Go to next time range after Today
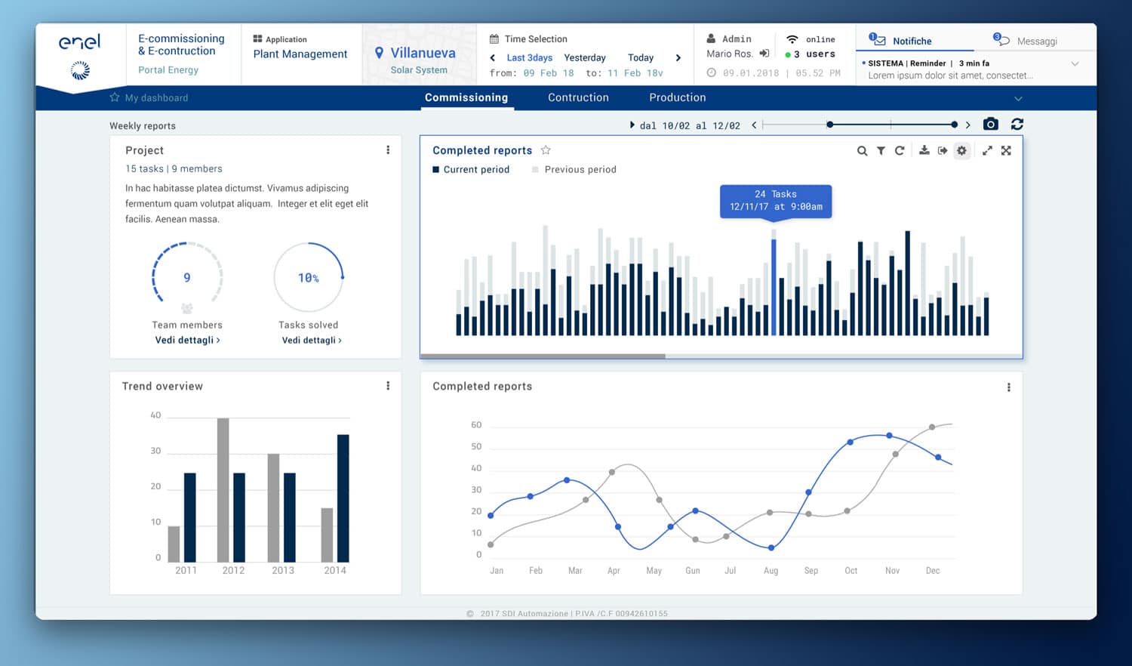The height and width of the screenshot is (666, 1132). click(678, 57)
